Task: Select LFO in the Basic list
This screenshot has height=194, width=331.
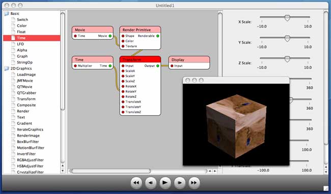Action: [20, 44]
